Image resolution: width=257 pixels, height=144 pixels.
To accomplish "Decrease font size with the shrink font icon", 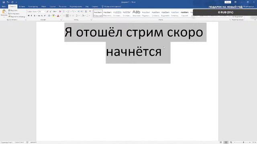I will [51, 12].
